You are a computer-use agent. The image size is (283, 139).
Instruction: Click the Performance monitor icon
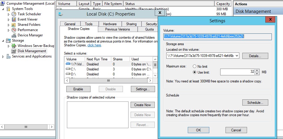14,30
